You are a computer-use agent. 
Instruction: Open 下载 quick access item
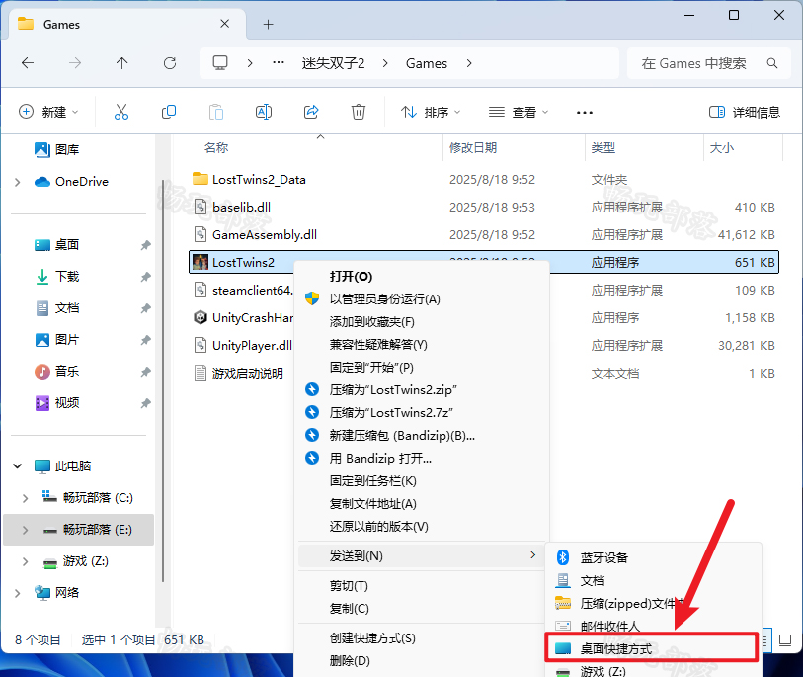(57, 277)
